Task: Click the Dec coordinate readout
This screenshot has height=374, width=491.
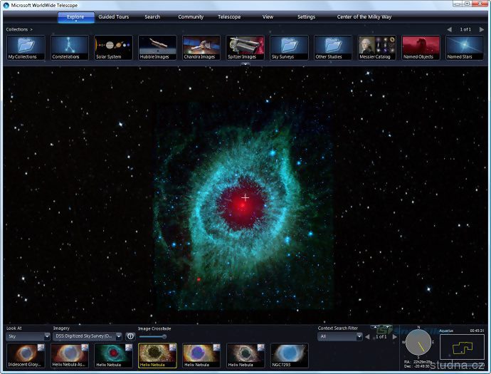Action: (417, 366)
